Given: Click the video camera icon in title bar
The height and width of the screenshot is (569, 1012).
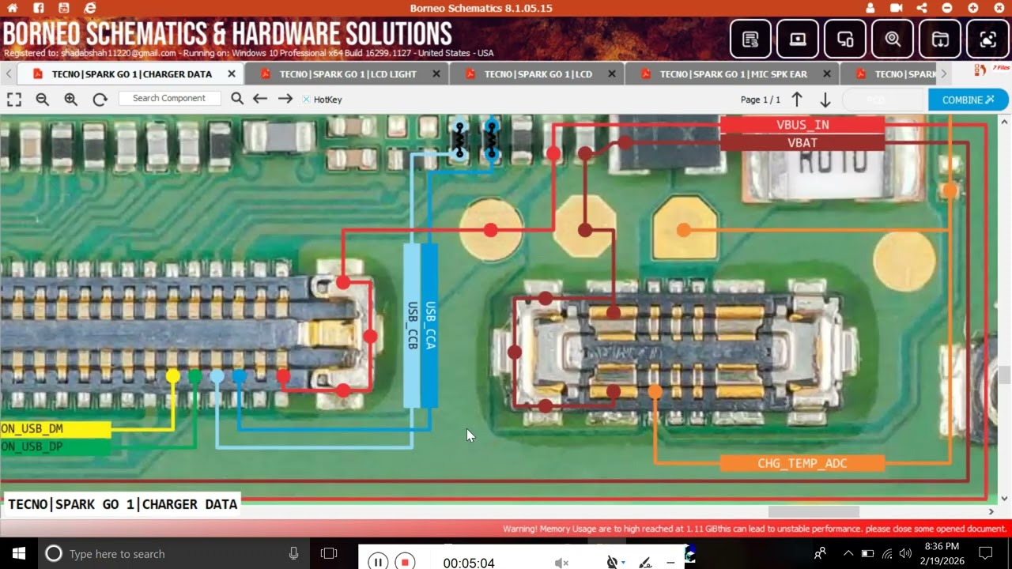Looking at the screenshot, I should click(896, 8).
